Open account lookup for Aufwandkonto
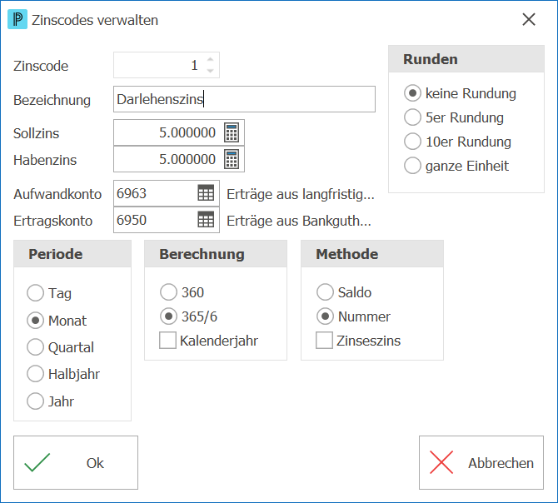 coord(206,193)
